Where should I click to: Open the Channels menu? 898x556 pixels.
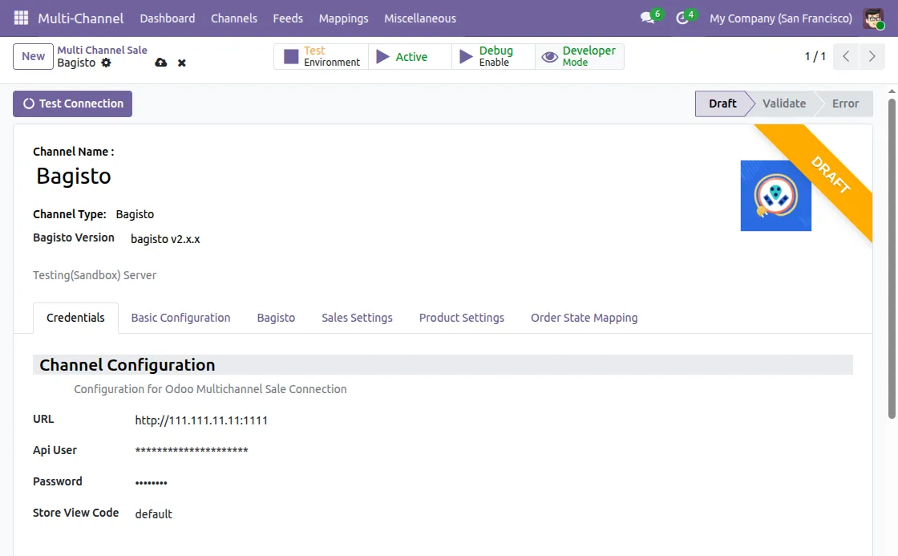pos(233,18)
